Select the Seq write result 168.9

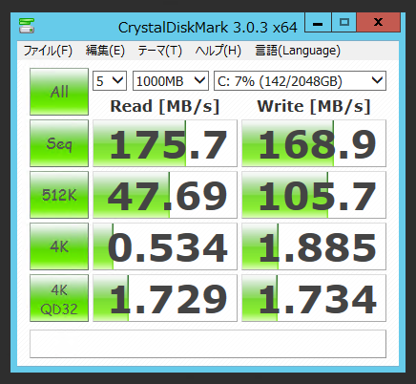[314, 143]
